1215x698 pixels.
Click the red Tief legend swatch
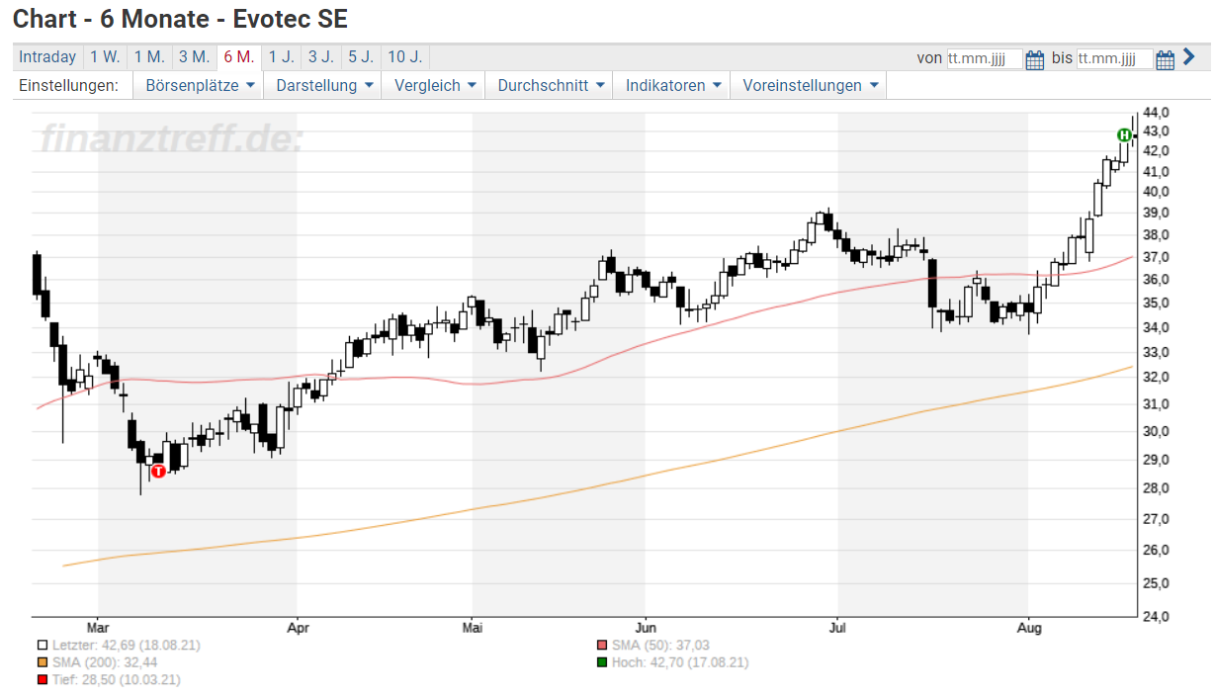pyautogui.click(x=42, y=680)
